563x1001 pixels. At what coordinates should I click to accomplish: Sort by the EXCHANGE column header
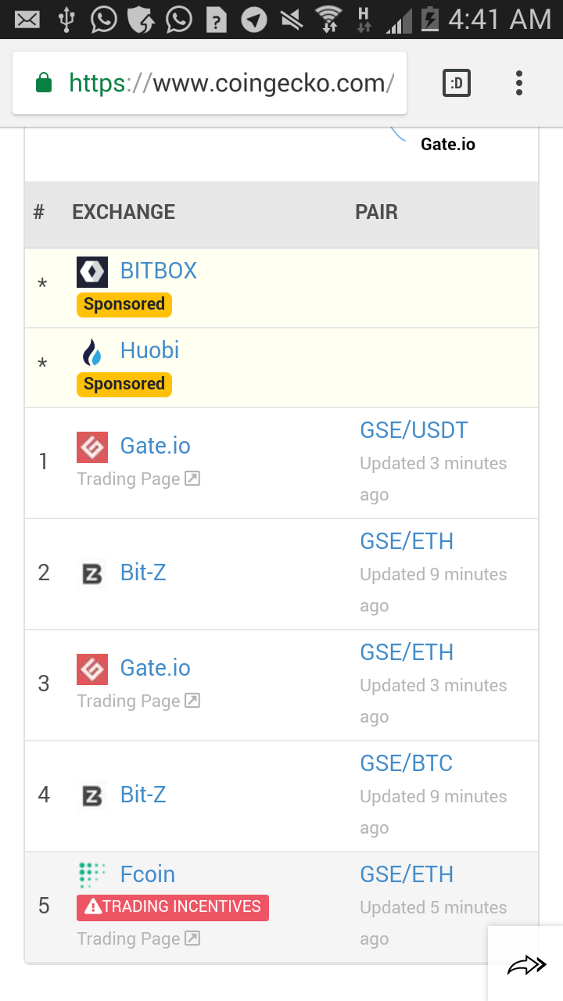pos(124,212)
